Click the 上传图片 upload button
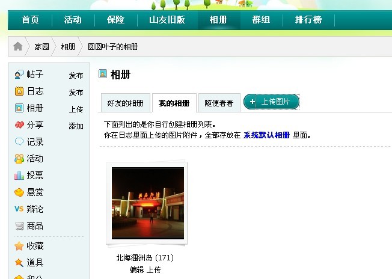Viewport: 392px width, 279px height. coord(271,102)
